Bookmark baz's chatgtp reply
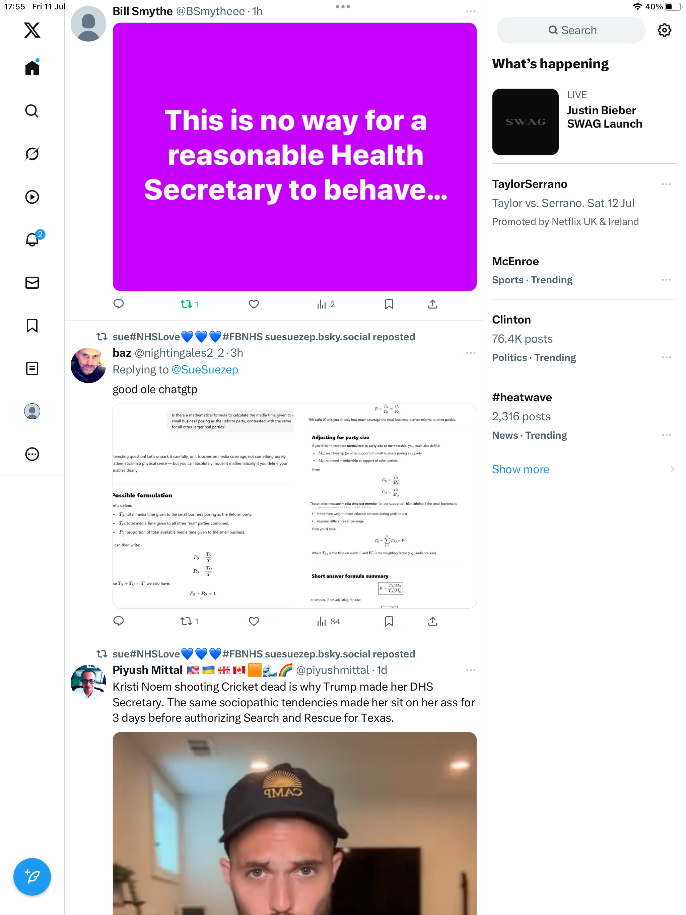Screen dimensions: 686x915 coord(389,621)
